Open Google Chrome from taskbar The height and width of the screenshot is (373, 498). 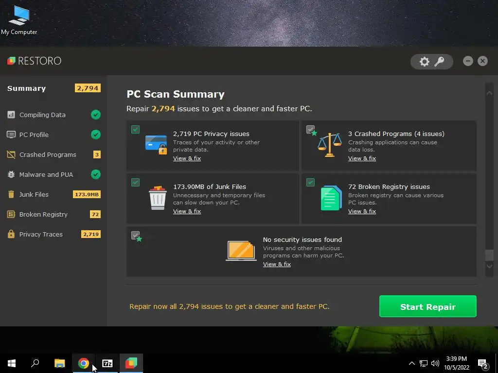pos(83,363)
